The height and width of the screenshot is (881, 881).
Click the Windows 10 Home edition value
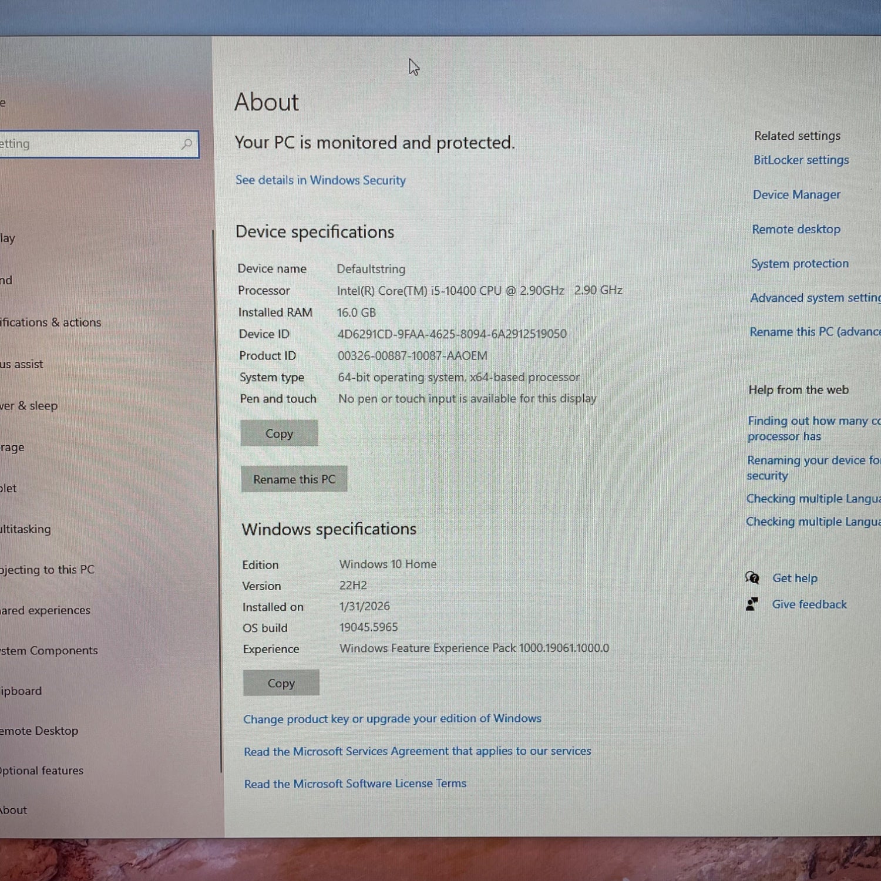click(388, 564)
